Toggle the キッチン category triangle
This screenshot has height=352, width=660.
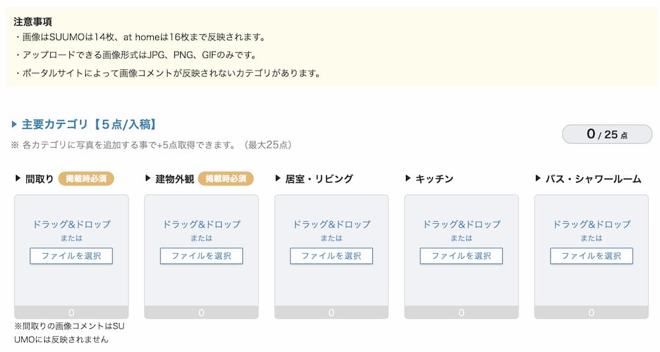[x=408, y=178]
